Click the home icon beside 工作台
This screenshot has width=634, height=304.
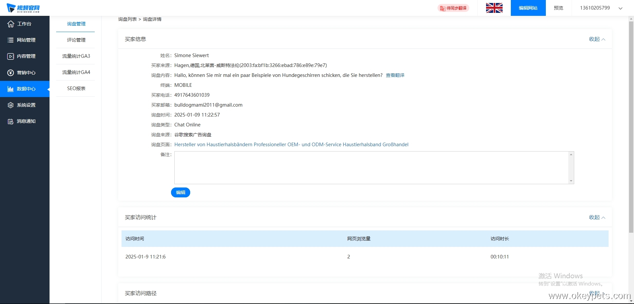tap(11, 24)
